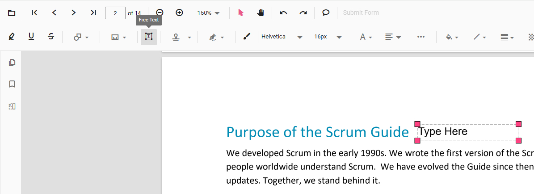The image size is (534, 194).
Task: Activate the pink selection pointer tool
Action: [x=241, y=13]
